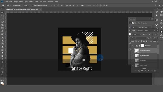Open the Filter menu
The image size is (163, 92).
pyautogui.click(x=36, y=2)
